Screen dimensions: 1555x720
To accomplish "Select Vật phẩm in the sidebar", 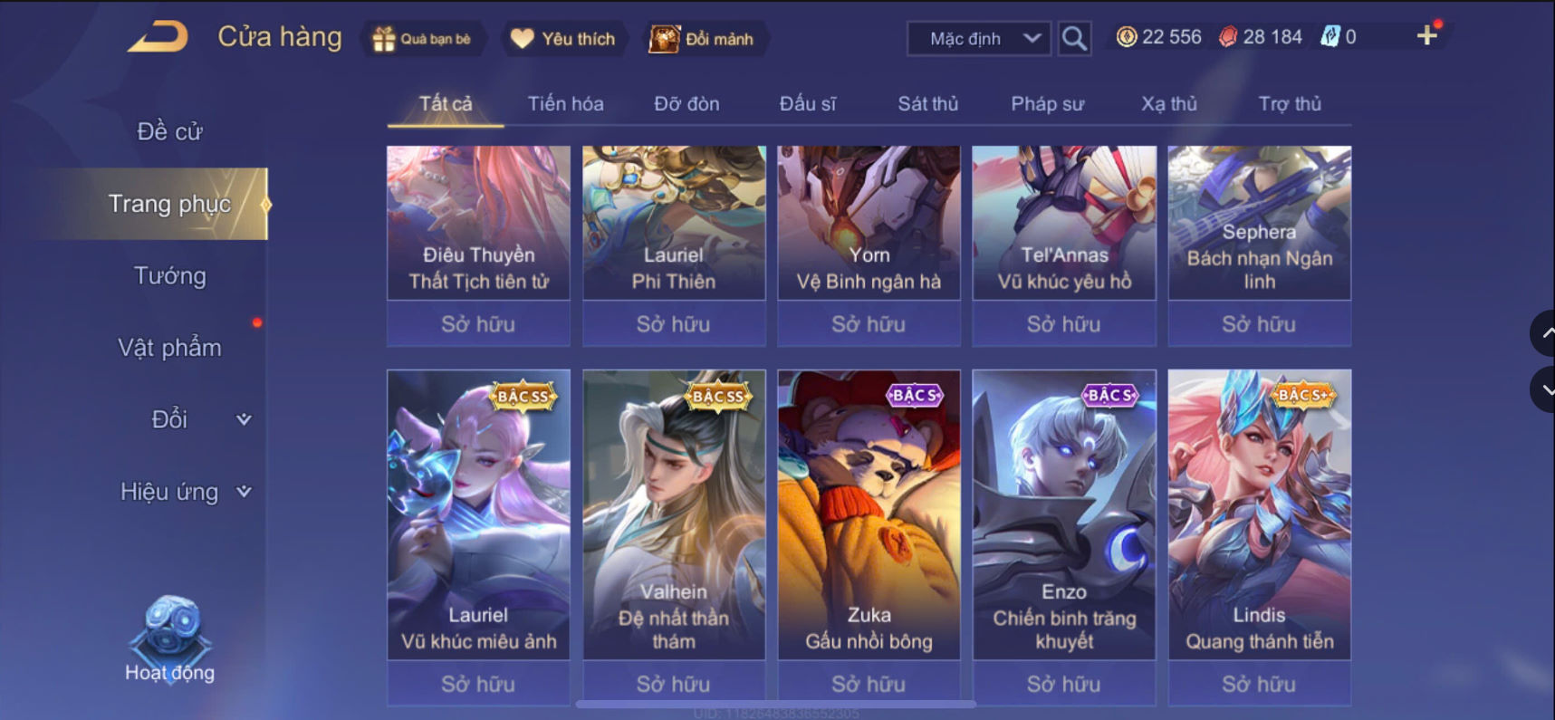I will [x=169, y=348].
